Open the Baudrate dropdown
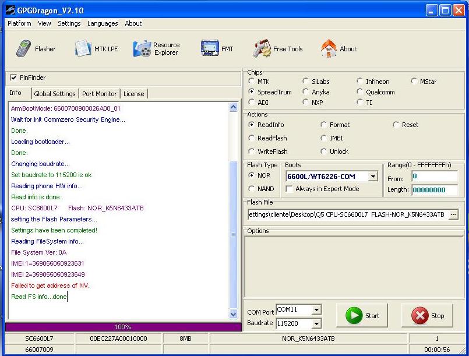 pyautogui.click(x=316, y=323)
